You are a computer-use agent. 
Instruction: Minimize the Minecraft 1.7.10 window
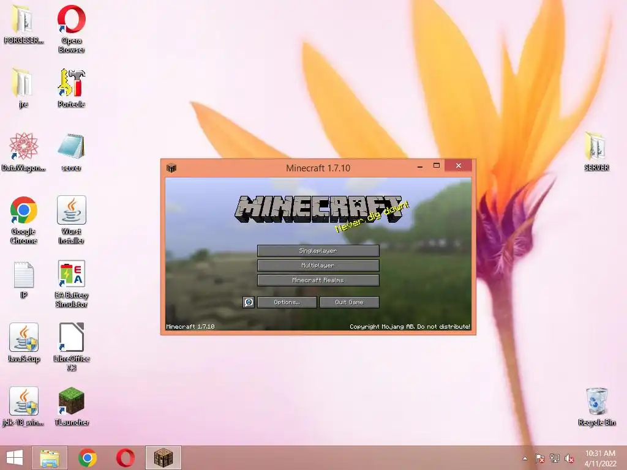420,166
